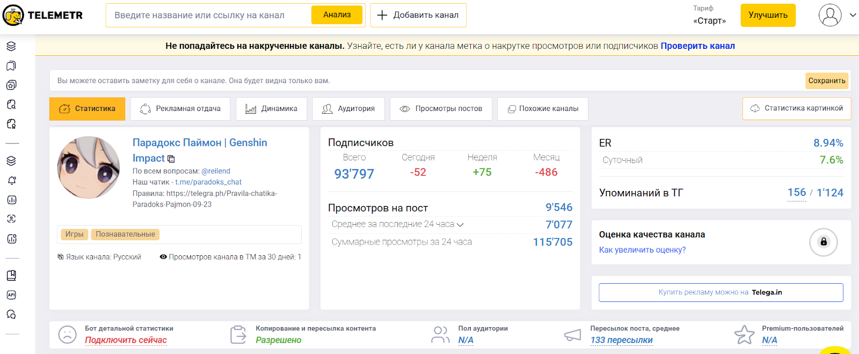Click the Проверить канал link
This screenshot has width=859, height=354.
697,46
